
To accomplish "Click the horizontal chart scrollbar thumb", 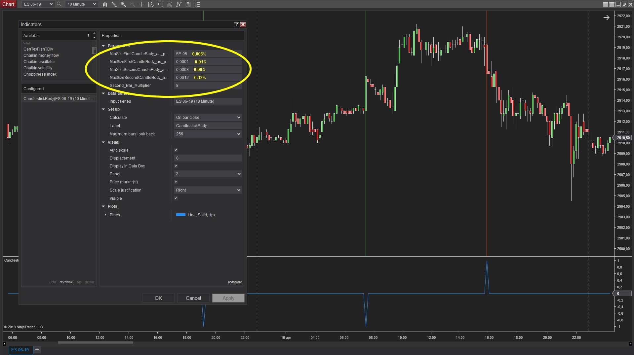I will [96, 344].
